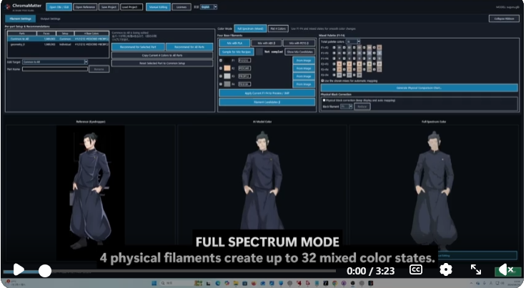Screen dimensions: 526x288
Task: Choose Mix with PLA
Action: tap(234, 43)
